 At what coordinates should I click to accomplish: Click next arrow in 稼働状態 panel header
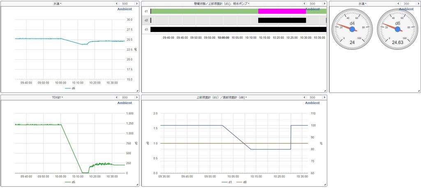[x=324, y=3]
